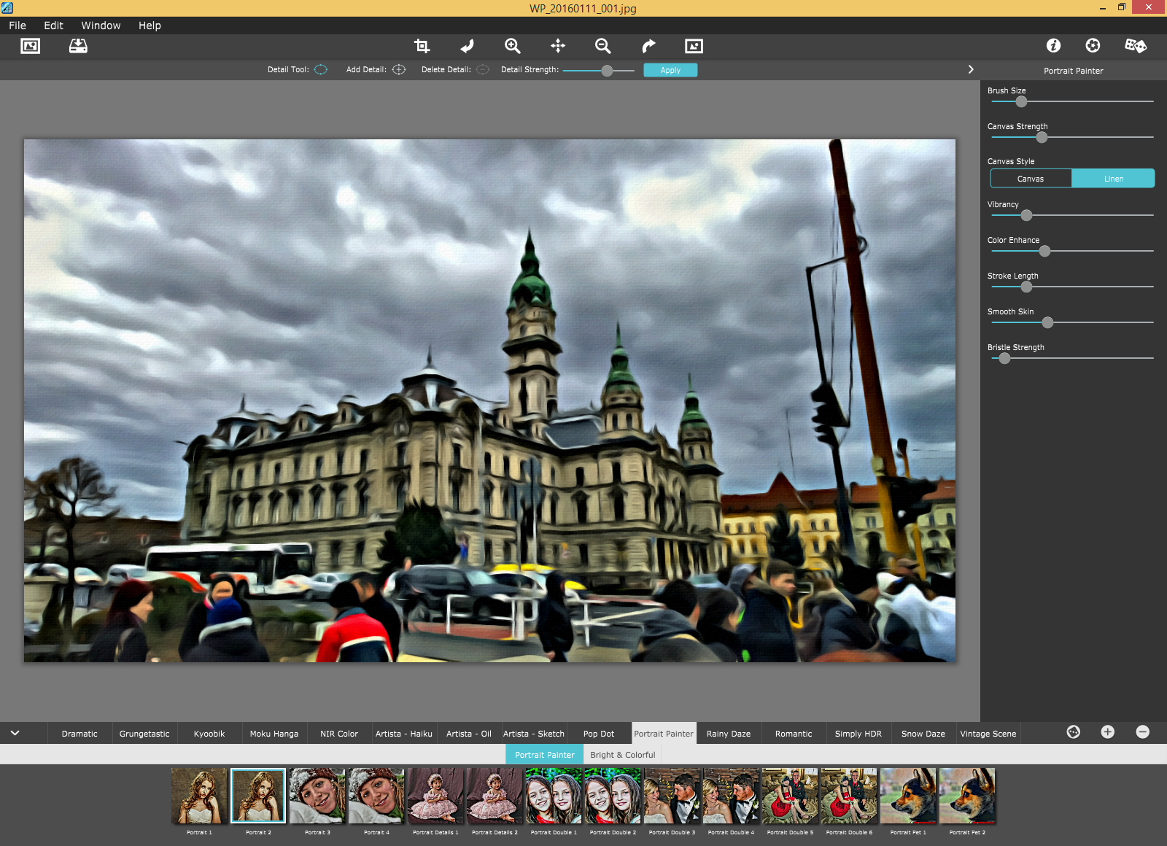
Task: Click the save image icon
Action: coord(78,46)
